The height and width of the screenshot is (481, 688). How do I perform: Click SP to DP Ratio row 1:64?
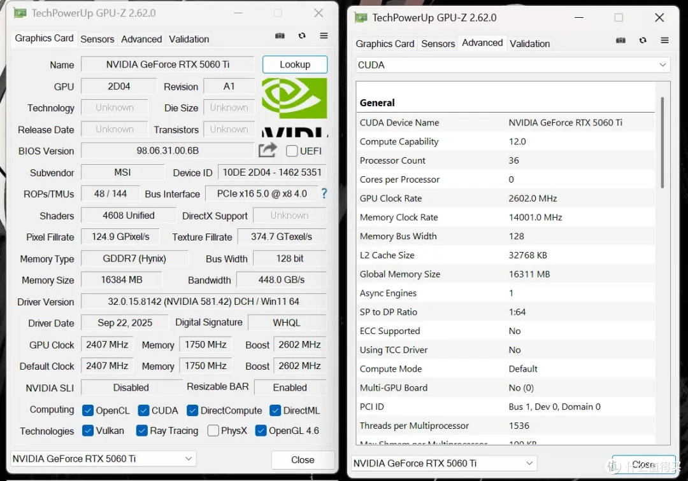pos(505,312)
